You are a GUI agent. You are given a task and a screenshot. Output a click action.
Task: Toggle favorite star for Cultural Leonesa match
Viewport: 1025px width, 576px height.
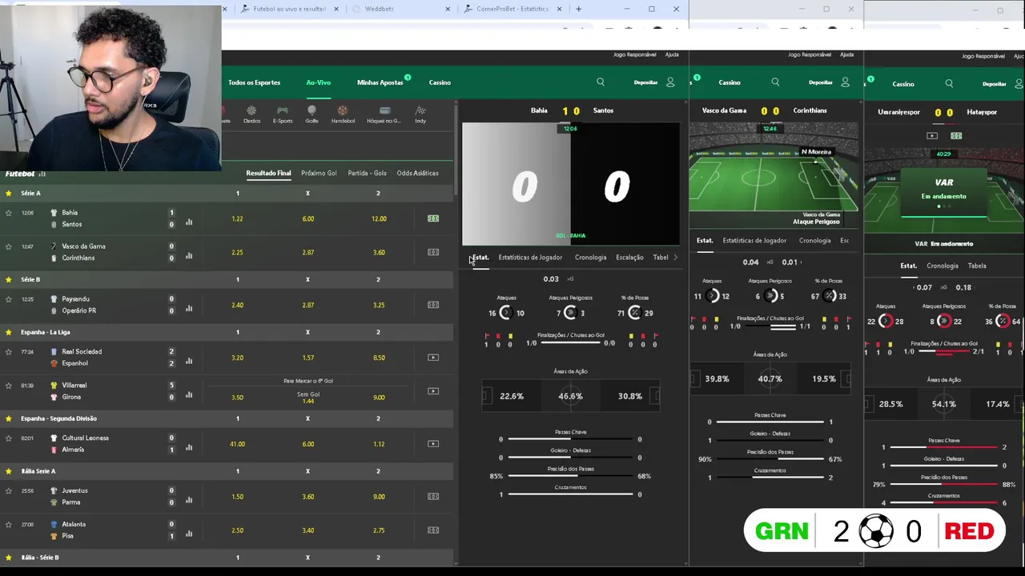click(9, 438)
